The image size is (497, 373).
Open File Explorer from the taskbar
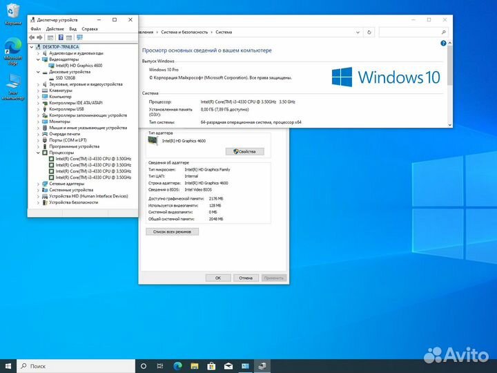coord(194,366)
